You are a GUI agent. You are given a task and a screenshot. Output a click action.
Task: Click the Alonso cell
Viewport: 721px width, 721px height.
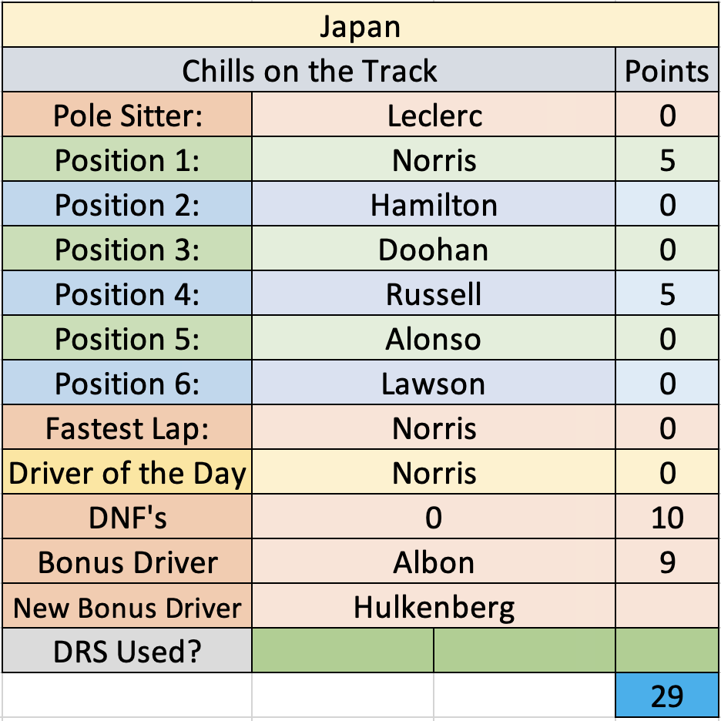(434, 337)
